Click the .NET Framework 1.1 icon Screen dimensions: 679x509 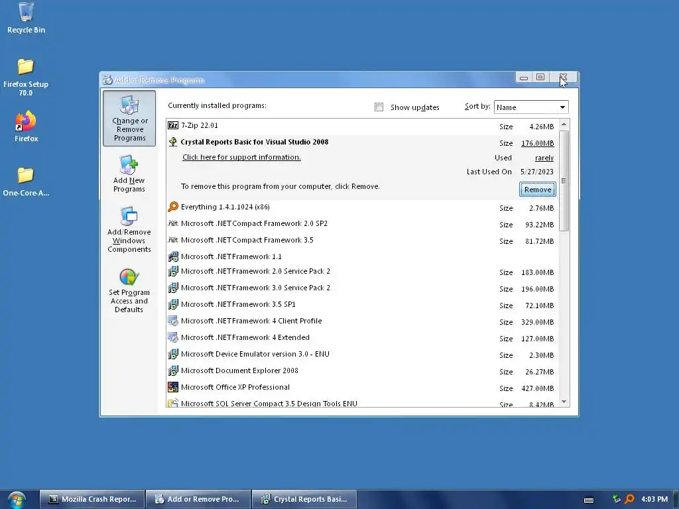173,256
